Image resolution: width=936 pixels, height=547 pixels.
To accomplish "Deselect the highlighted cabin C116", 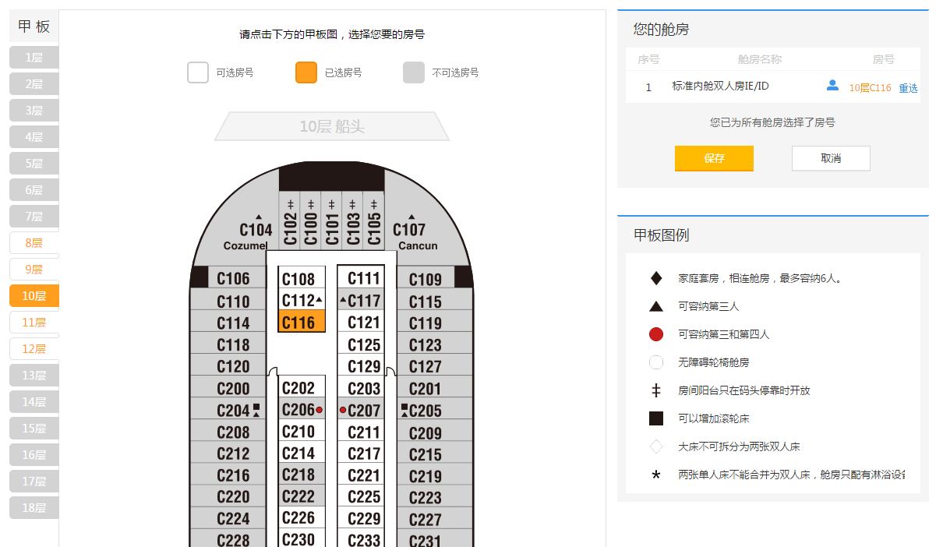I will 299,323.
